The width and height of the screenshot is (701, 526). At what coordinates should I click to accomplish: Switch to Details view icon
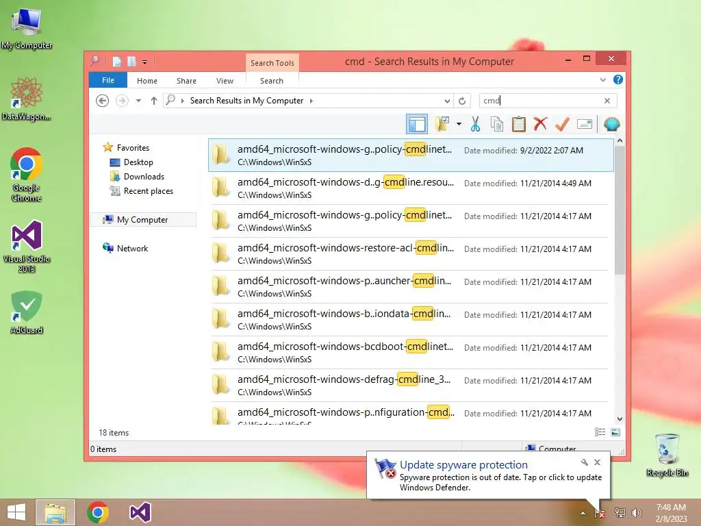600,432
